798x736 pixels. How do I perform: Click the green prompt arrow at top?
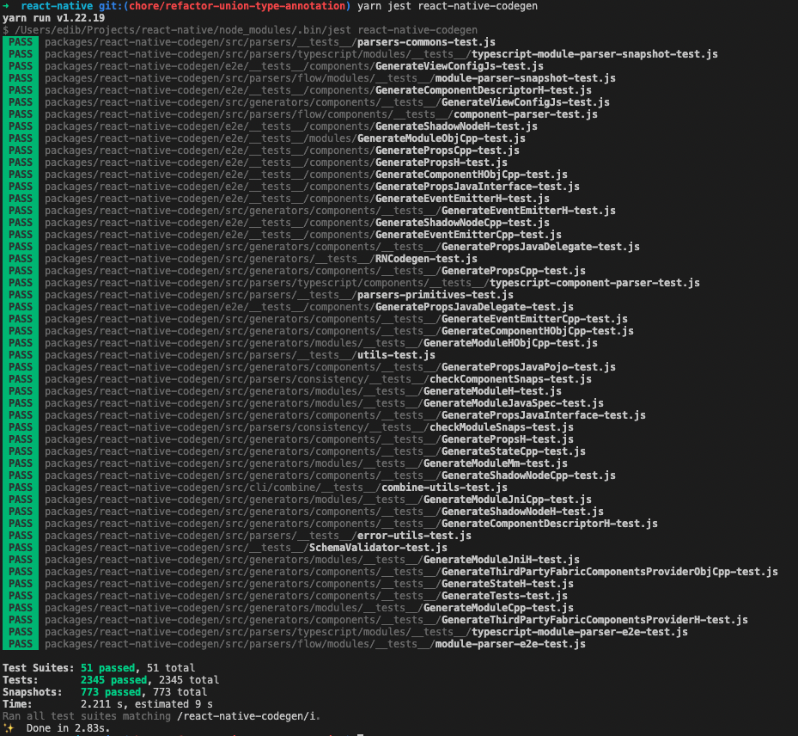[6, 6]
